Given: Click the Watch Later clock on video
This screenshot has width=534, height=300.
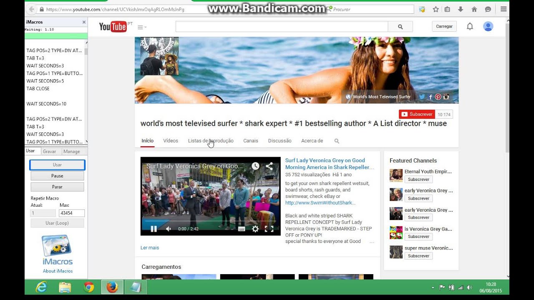Looking at the screenshot, I should 255,166.
